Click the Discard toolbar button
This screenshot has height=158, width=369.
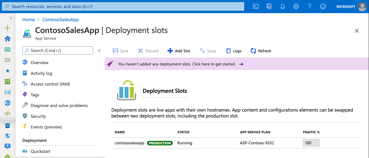point(148,51)
